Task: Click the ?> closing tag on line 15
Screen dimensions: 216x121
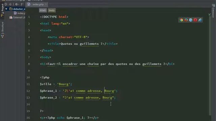Action: pos(42,111)
